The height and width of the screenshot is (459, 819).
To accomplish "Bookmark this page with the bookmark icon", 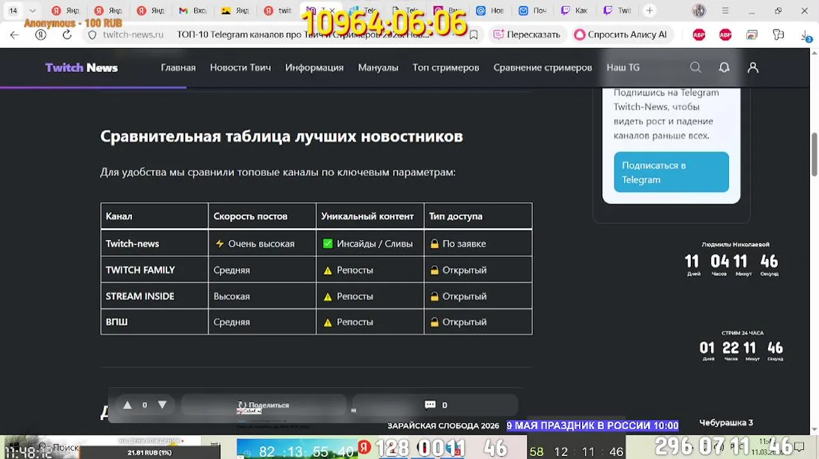I will [473, 35].
